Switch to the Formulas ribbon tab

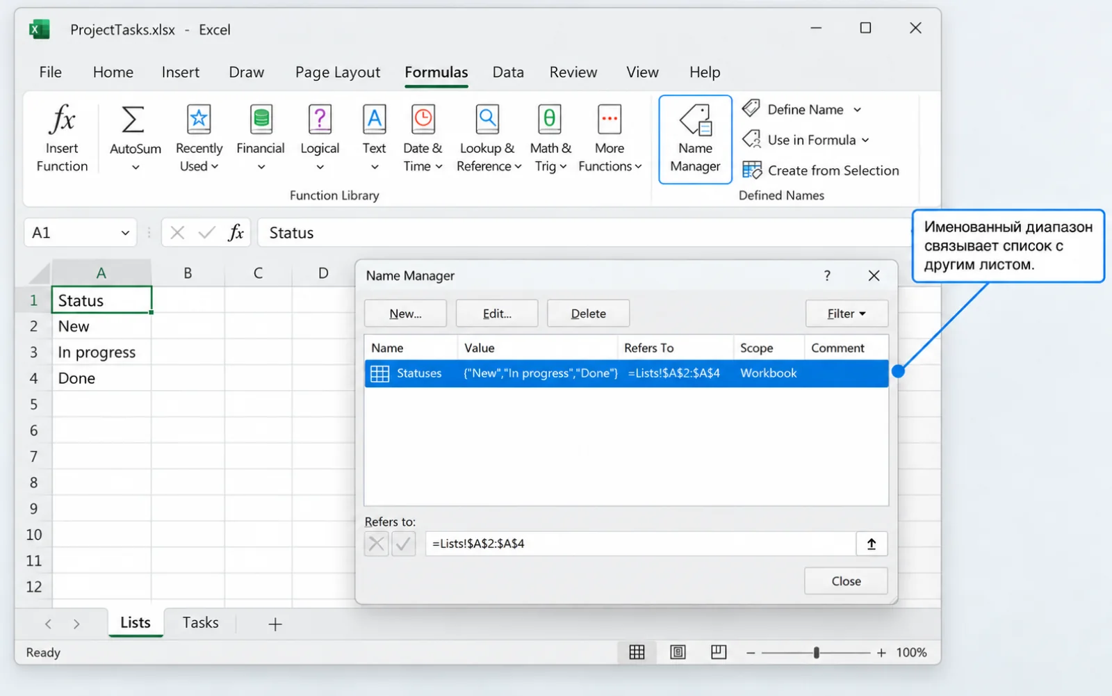click(x=436, y=72)
